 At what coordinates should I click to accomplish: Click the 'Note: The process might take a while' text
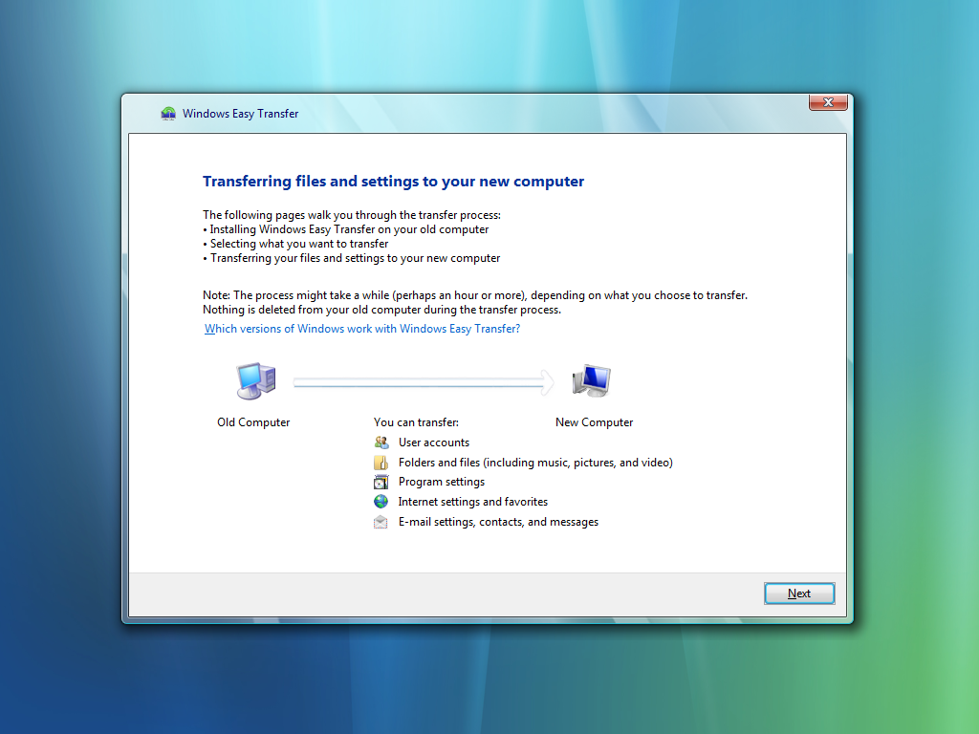coord(475,295)
